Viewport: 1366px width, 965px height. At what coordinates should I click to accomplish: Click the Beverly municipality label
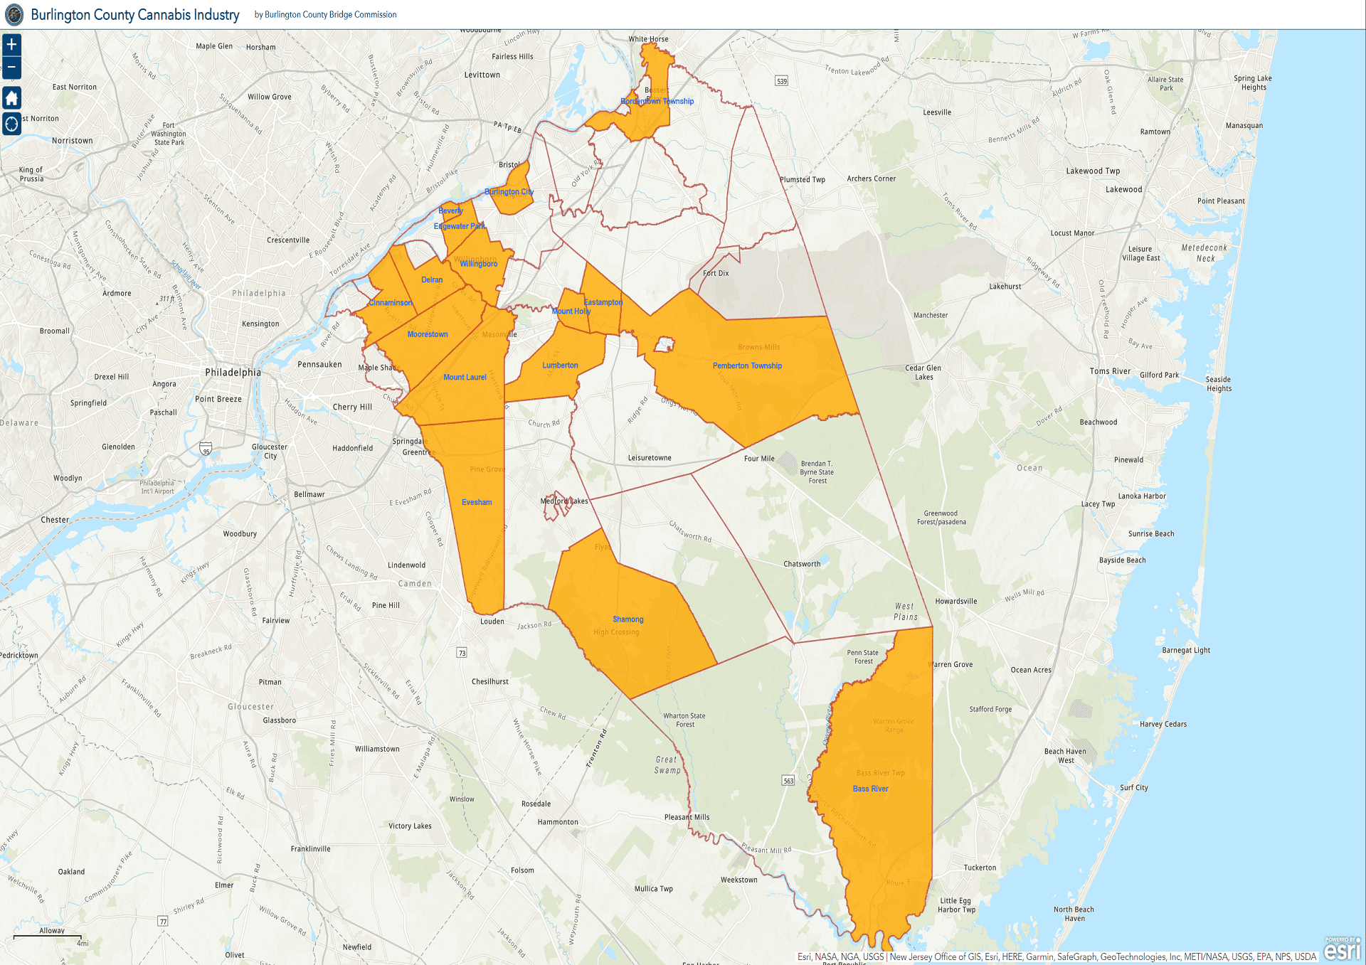tap(450, 210)
